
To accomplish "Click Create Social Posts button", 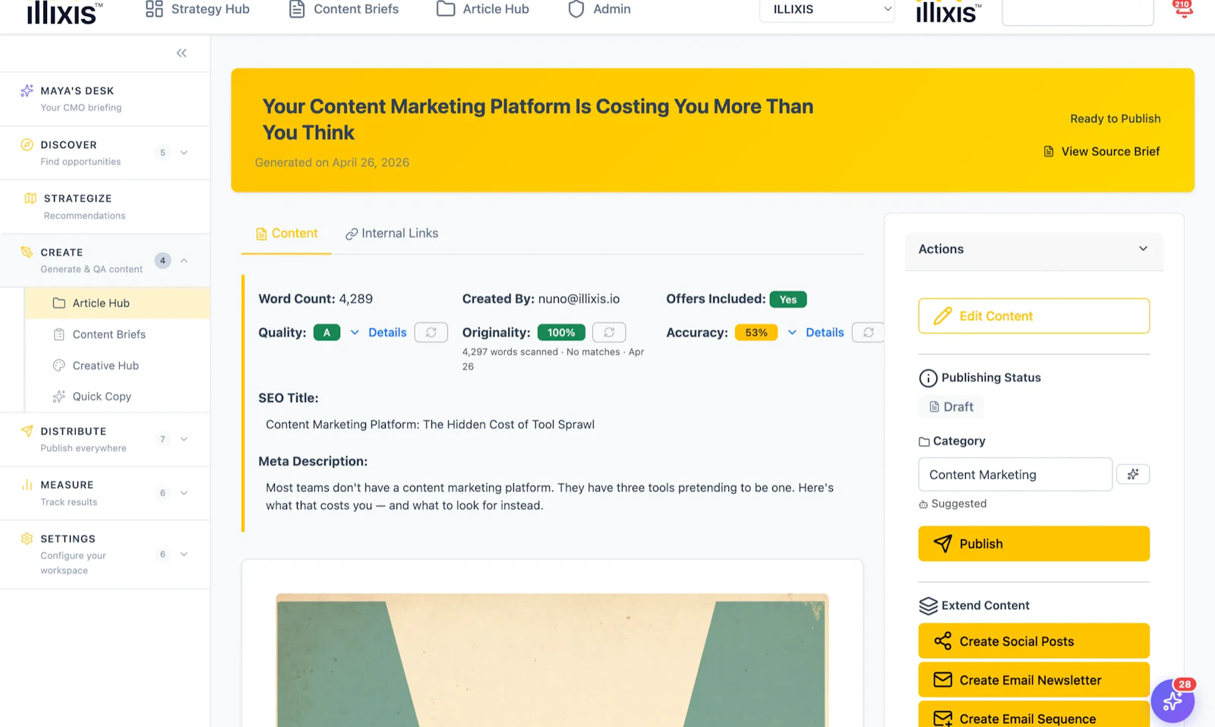I will pos(1034,641).
